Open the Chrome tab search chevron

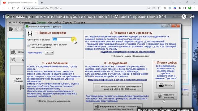[173, 2]
